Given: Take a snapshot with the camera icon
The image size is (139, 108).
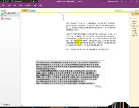Looking at the screenshot, I should point(31,1).
